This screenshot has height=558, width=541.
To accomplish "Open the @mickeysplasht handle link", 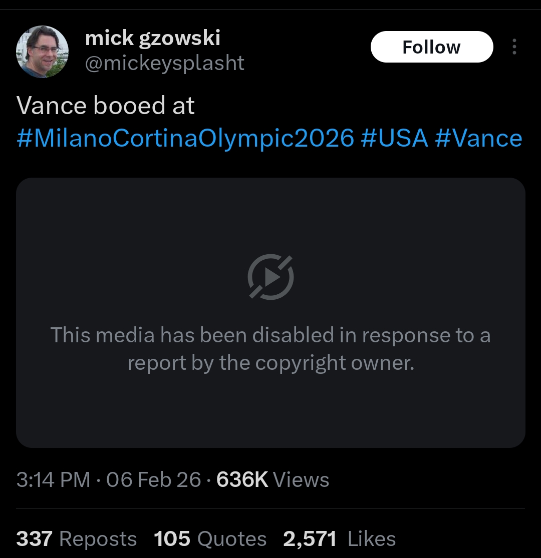I will [165, 63].
